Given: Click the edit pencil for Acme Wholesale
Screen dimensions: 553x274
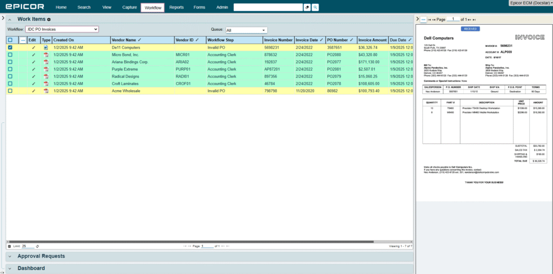Looking at the screenshot, I should point(33,91).
